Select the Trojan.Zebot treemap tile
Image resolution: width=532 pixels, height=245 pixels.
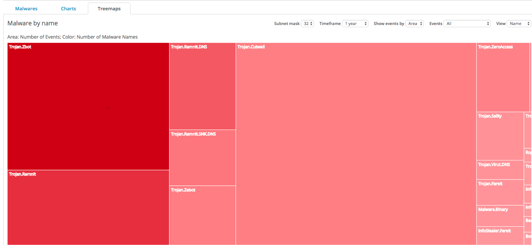pos(203,215)
